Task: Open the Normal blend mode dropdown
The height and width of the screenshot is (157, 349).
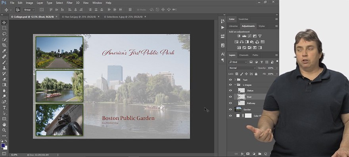Action: 242,68
